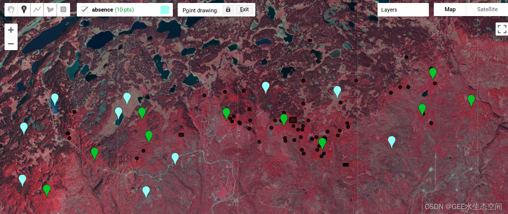Exit point drawing mode
The width and height of the screenshot is (508, 214).
[x=244, y=10]
